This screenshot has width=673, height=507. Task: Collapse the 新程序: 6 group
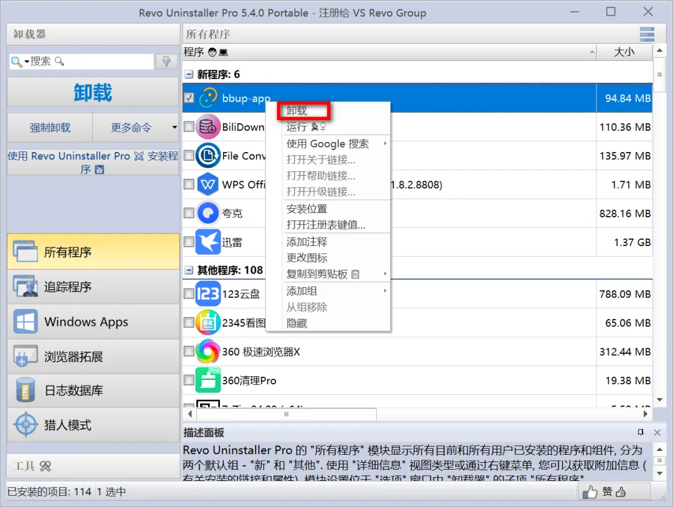tap(189, 74)
